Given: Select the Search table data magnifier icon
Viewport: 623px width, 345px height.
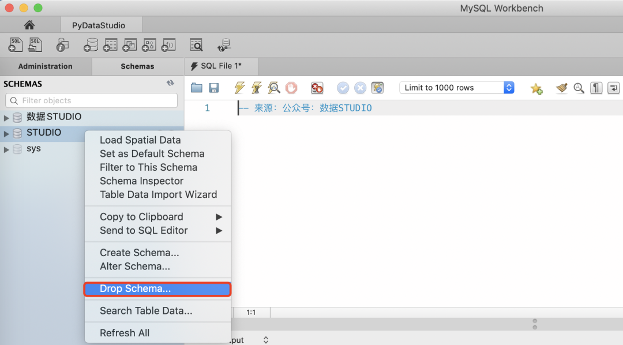Looking at the screenshot, I should click(x=196, y=44).
